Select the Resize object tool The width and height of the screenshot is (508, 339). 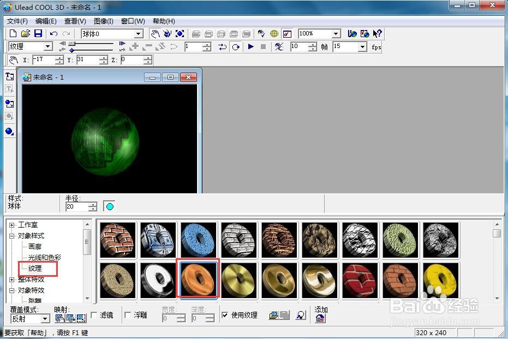[x=180, y=34]
